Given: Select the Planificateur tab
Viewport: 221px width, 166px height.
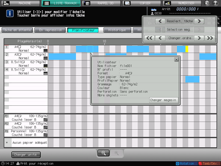Looking at the screenshot, I should tap(83, 30).
